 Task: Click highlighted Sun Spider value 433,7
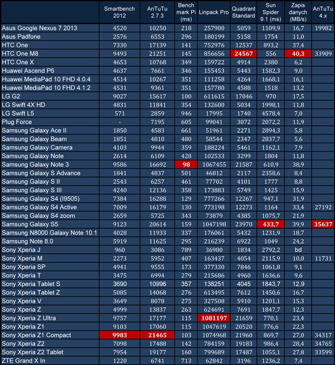[x=271, y=224]
